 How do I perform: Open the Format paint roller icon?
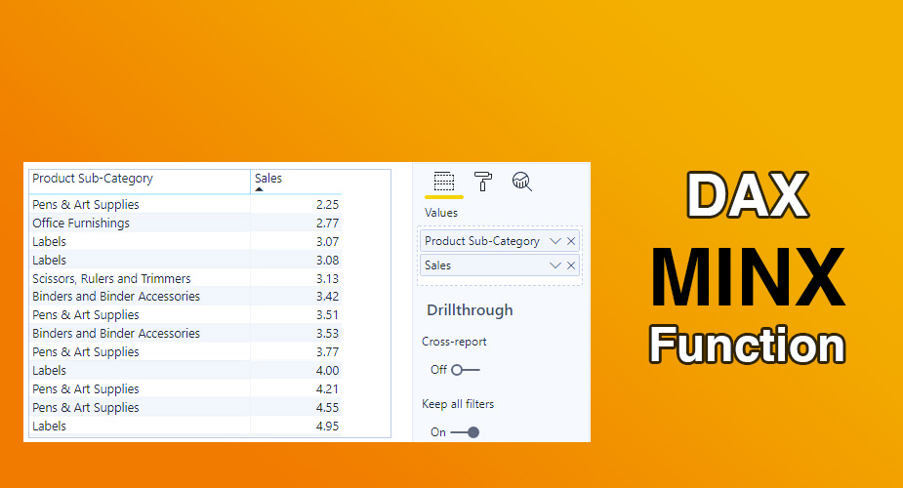(x=482, y=182)
